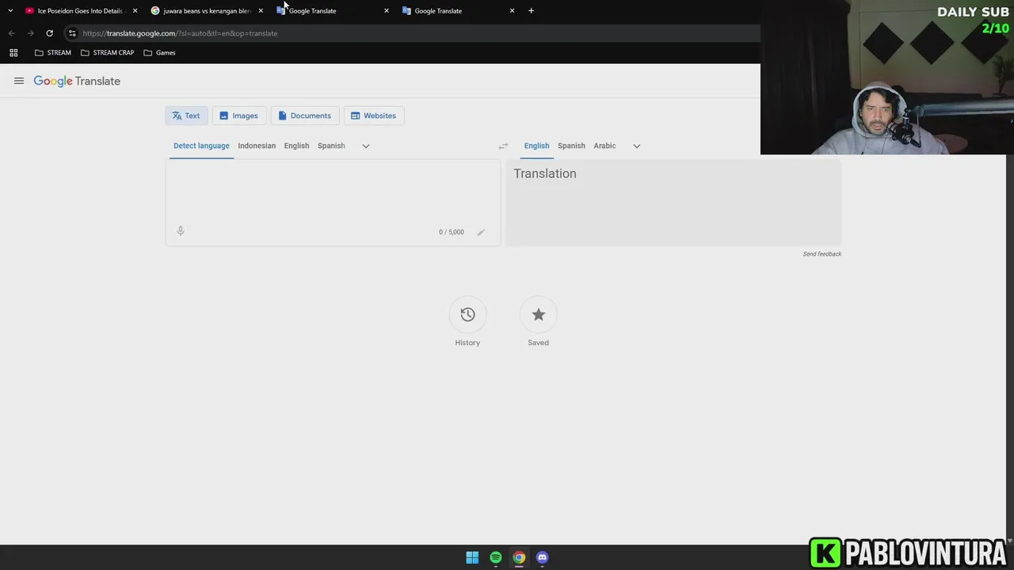Screen dimensions: 1014x570
Task: Open the STREAM CRAP bookmarks folder
Action: pos(108,53)
